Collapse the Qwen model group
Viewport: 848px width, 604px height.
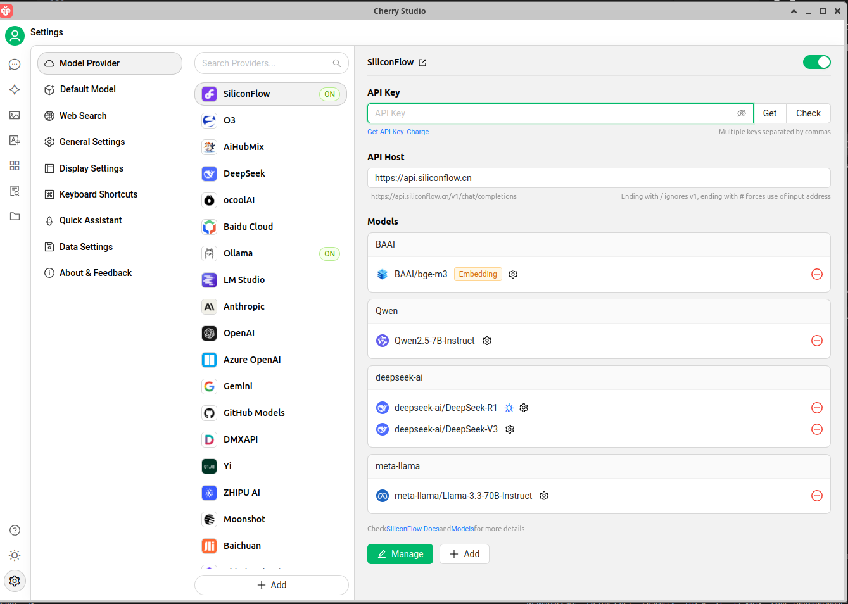pos(599,311)
